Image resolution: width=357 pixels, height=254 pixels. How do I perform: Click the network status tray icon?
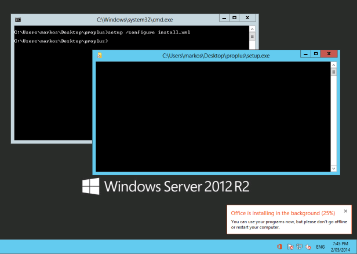point(300,246)
